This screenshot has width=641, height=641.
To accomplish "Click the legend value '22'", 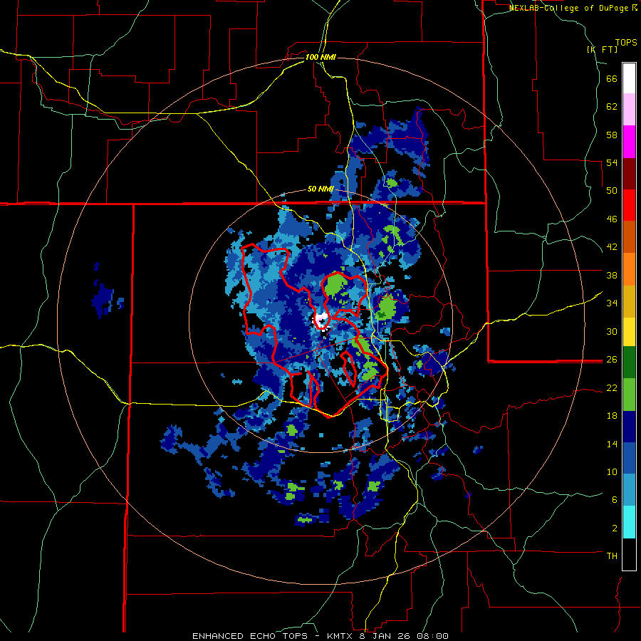I will 612,387.
